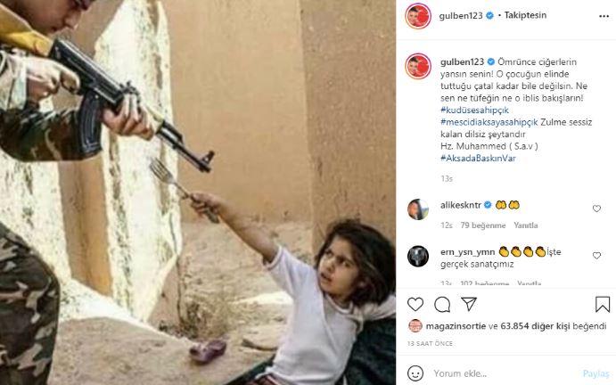Click magazinsortie small avatar near likes
This screenshot has width=616, height=385.
click(415, 325)
